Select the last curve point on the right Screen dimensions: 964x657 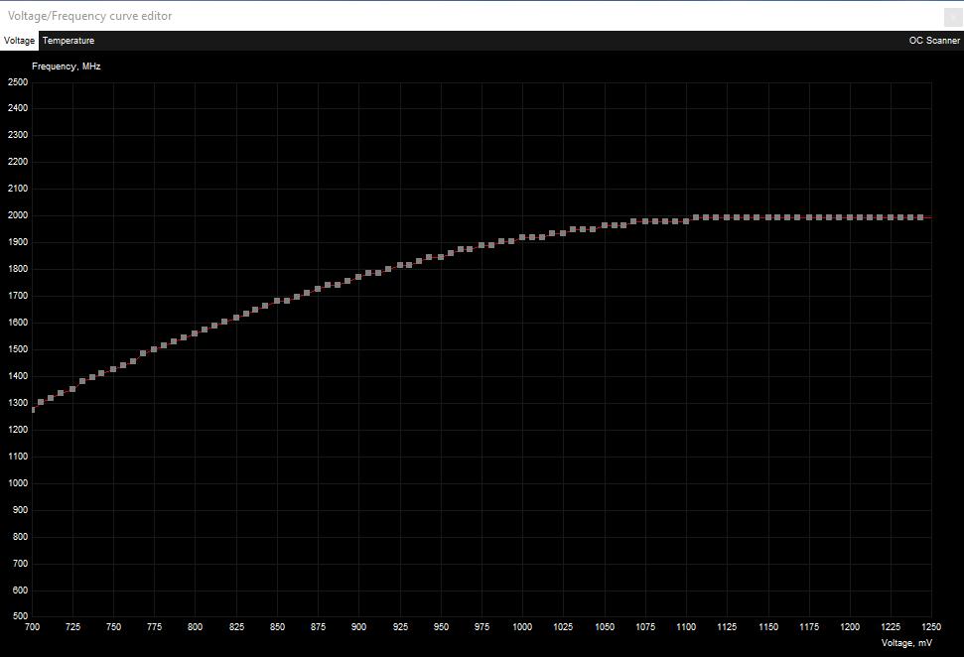[921, 217]
